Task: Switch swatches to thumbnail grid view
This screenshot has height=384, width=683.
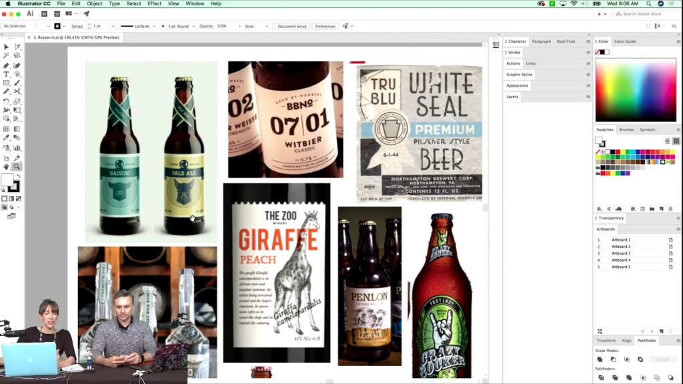Action: click(x=676, y=141)
